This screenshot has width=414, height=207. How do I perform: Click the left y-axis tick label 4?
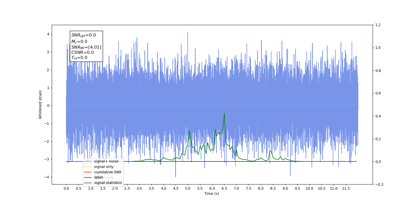(48, 34)
